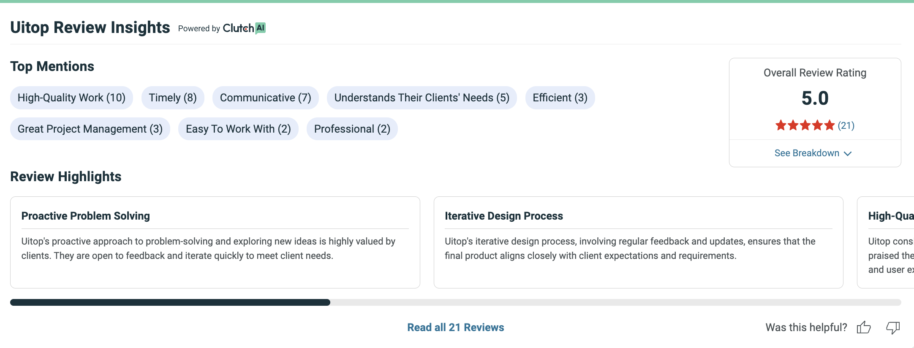914x348 pixels.
Task: Click the Powered by text
Action: tap(199, 28)
